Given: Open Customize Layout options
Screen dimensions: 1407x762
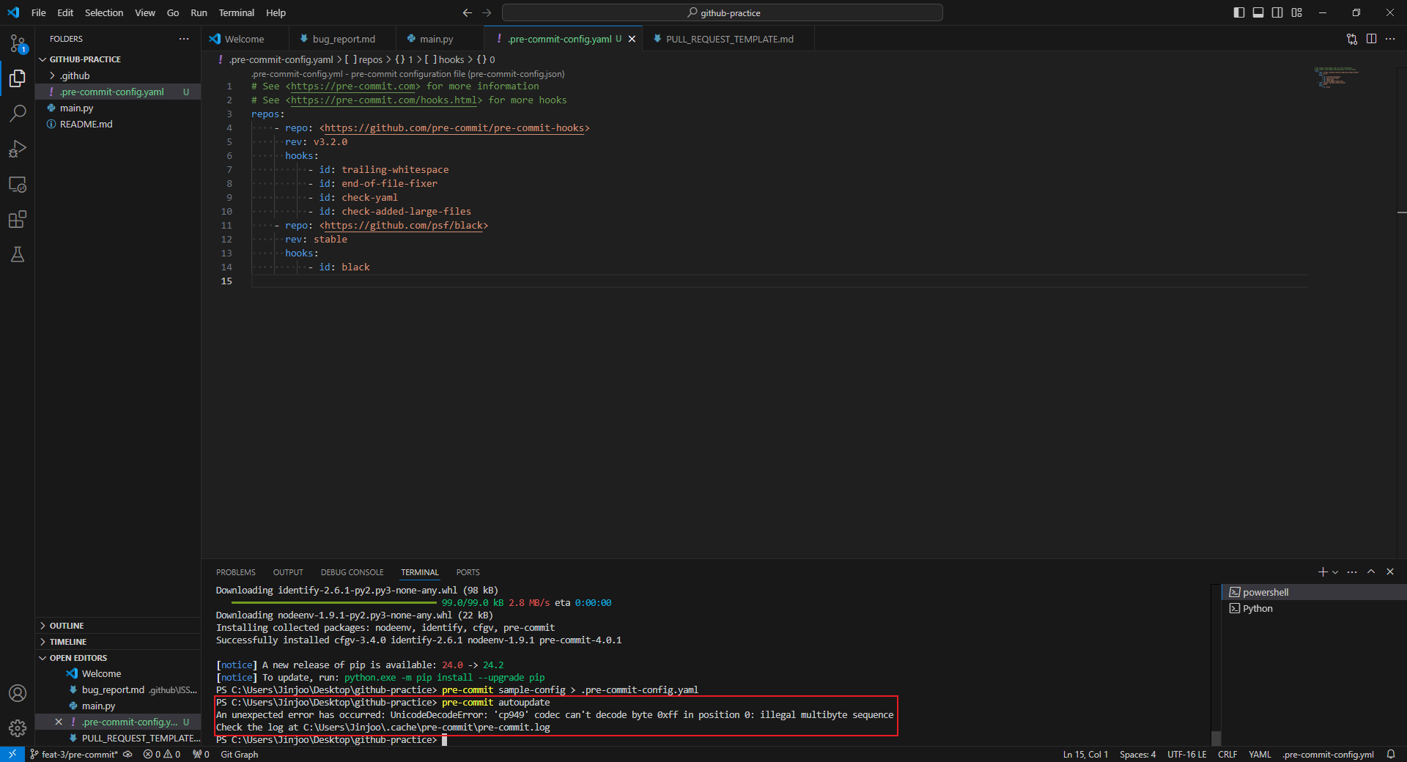Looking at the screenshot, I should (x=1297, y=12).
